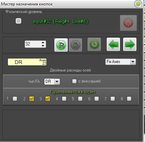Viewport: 145px width, 142px height.
Task: Uncheck axis 2 checkbox
Action: pyautogui.click(x=31, y=99)
